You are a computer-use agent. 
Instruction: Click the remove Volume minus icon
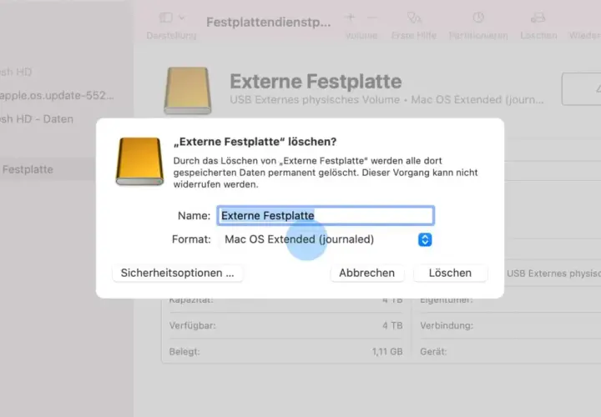pyautogui.click(x=371, y=18)
